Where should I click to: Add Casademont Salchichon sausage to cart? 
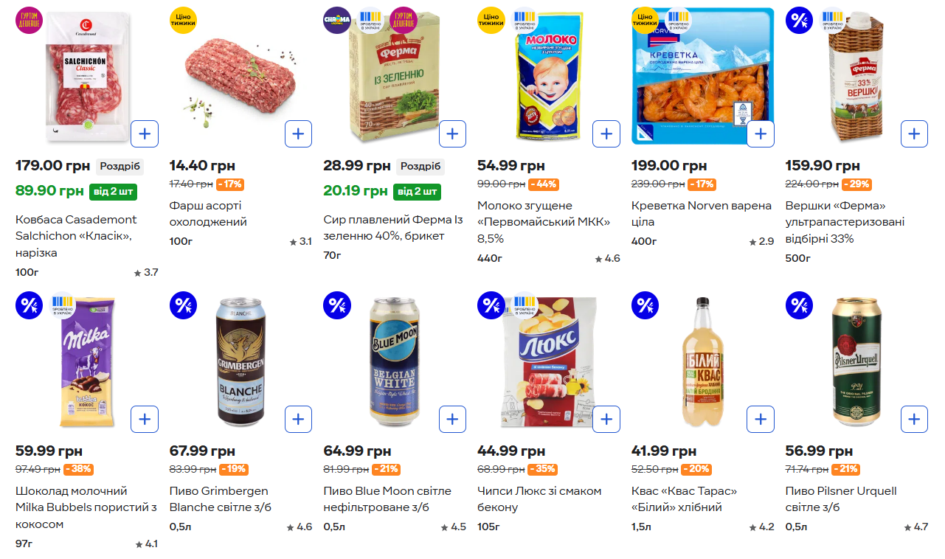pyautogui.click(x=145, y=134)
